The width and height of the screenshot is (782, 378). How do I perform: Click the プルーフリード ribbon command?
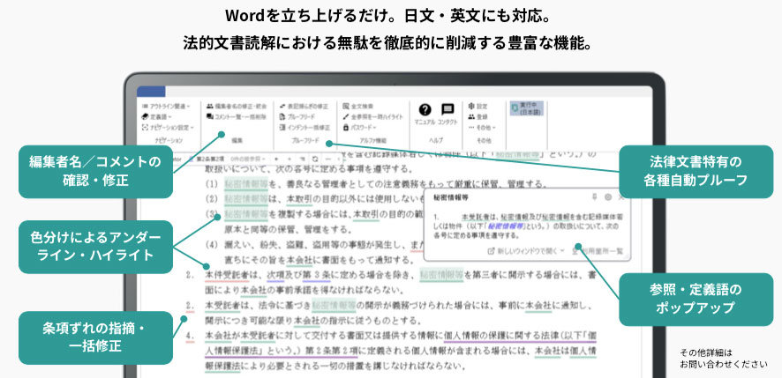click(297, 116)
